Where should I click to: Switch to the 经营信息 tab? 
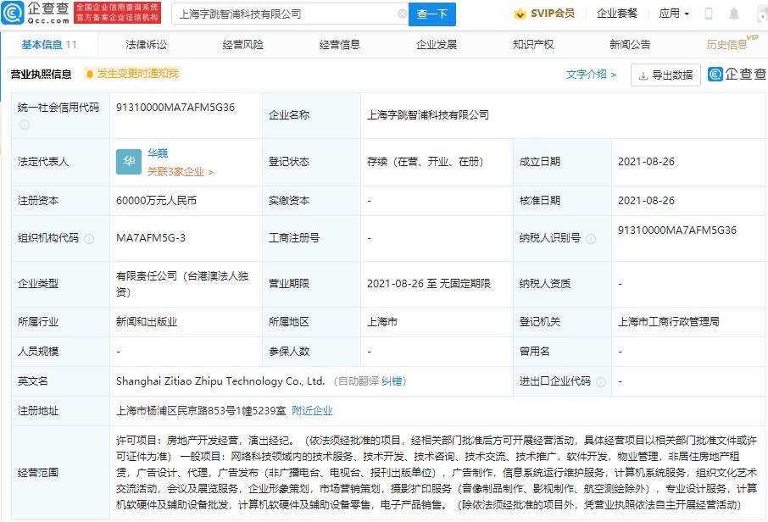[x=339, y=45]
